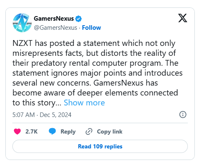Image resolution: width=201 pixels, height=167 pixels.
Task: Click the NZXT statement tweet text
Action: coord(98,73)
